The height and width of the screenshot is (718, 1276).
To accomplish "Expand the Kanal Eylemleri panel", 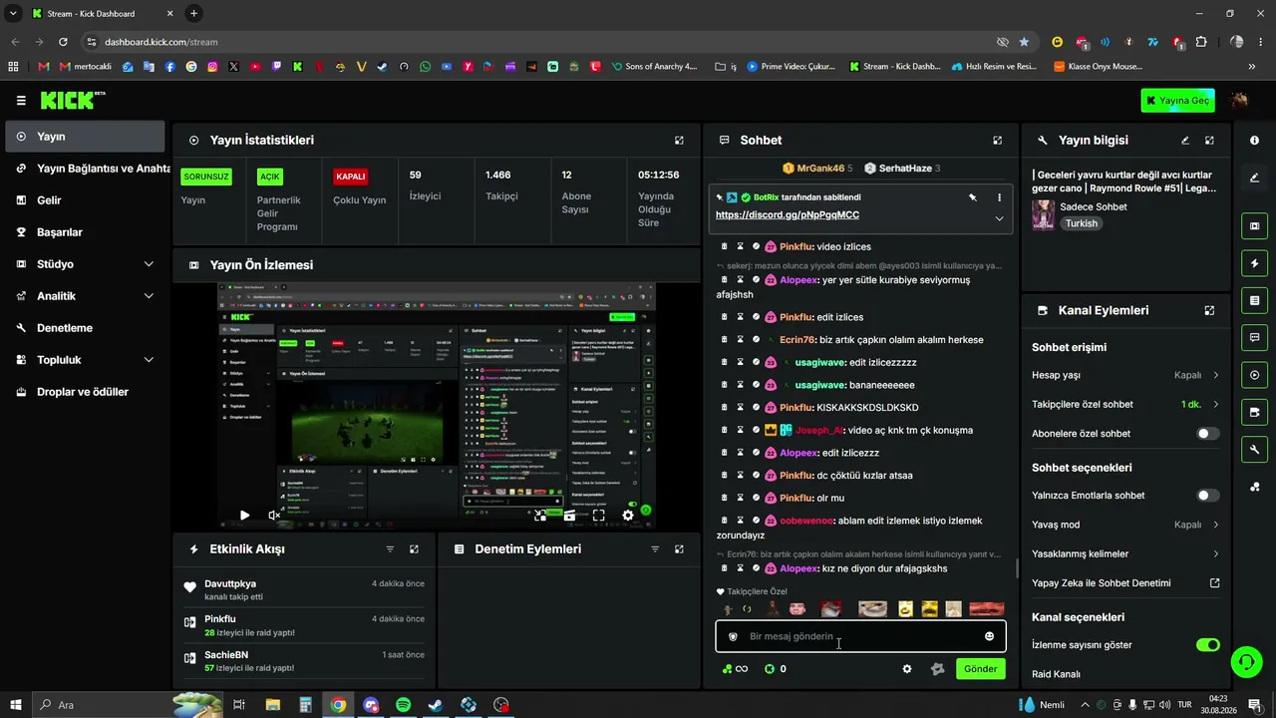I will click(x=1209, y=310).
